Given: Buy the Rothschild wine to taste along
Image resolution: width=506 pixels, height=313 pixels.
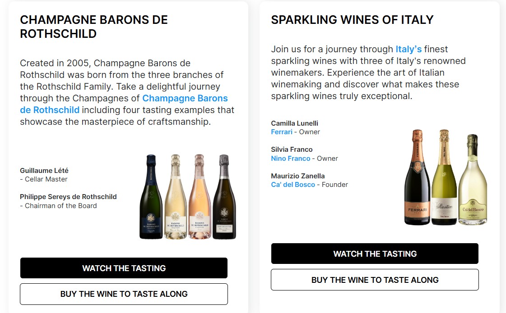Looking at the screenshot, I should click(124, 294).
